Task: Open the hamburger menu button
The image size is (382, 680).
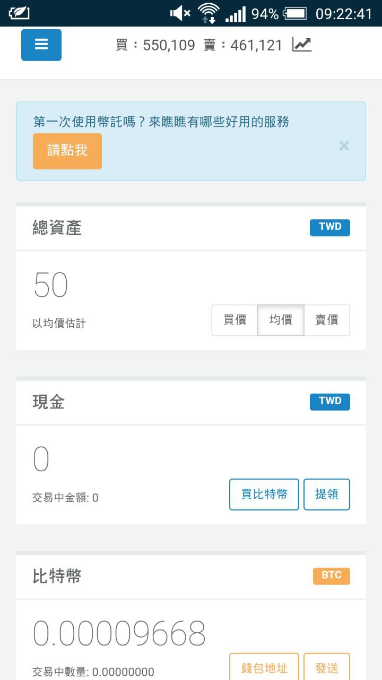Action: [41, 45]
